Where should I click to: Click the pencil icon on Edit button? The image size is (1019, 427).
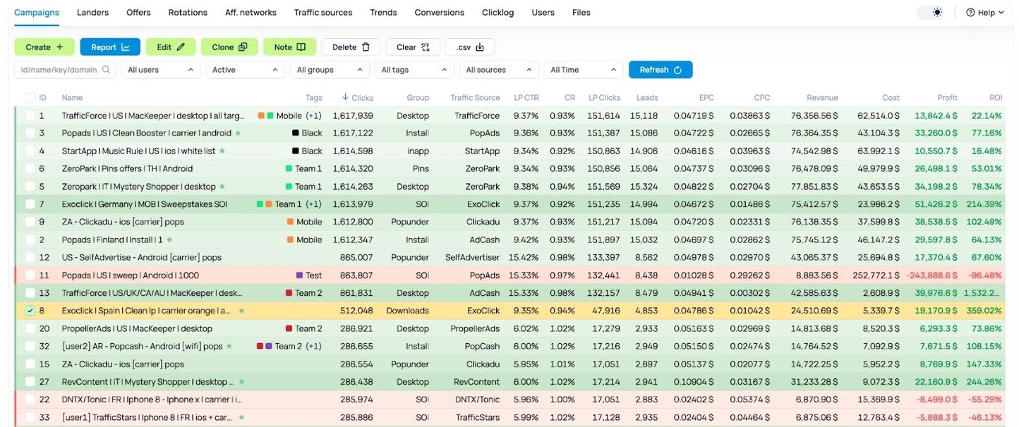tap(181, 47)
